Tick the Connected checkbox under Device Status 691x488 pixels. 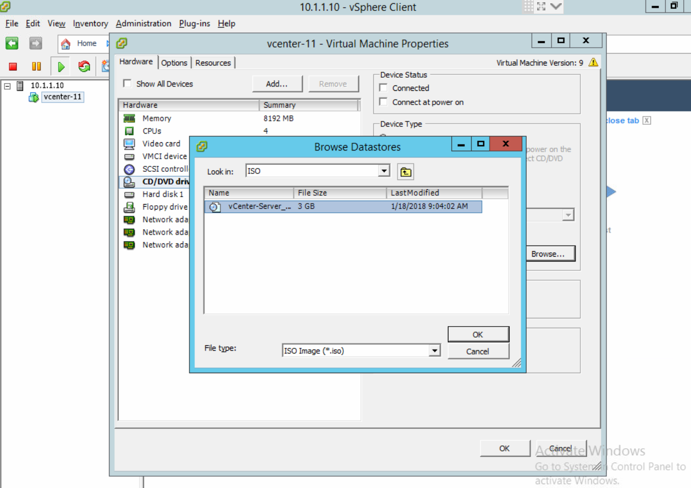click(x=383, y=88)
